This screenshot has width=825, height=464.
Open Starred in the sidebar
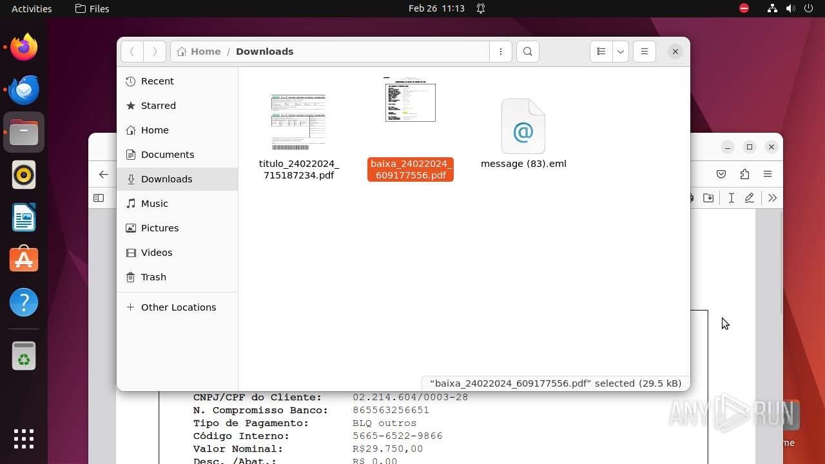[177, 106]
